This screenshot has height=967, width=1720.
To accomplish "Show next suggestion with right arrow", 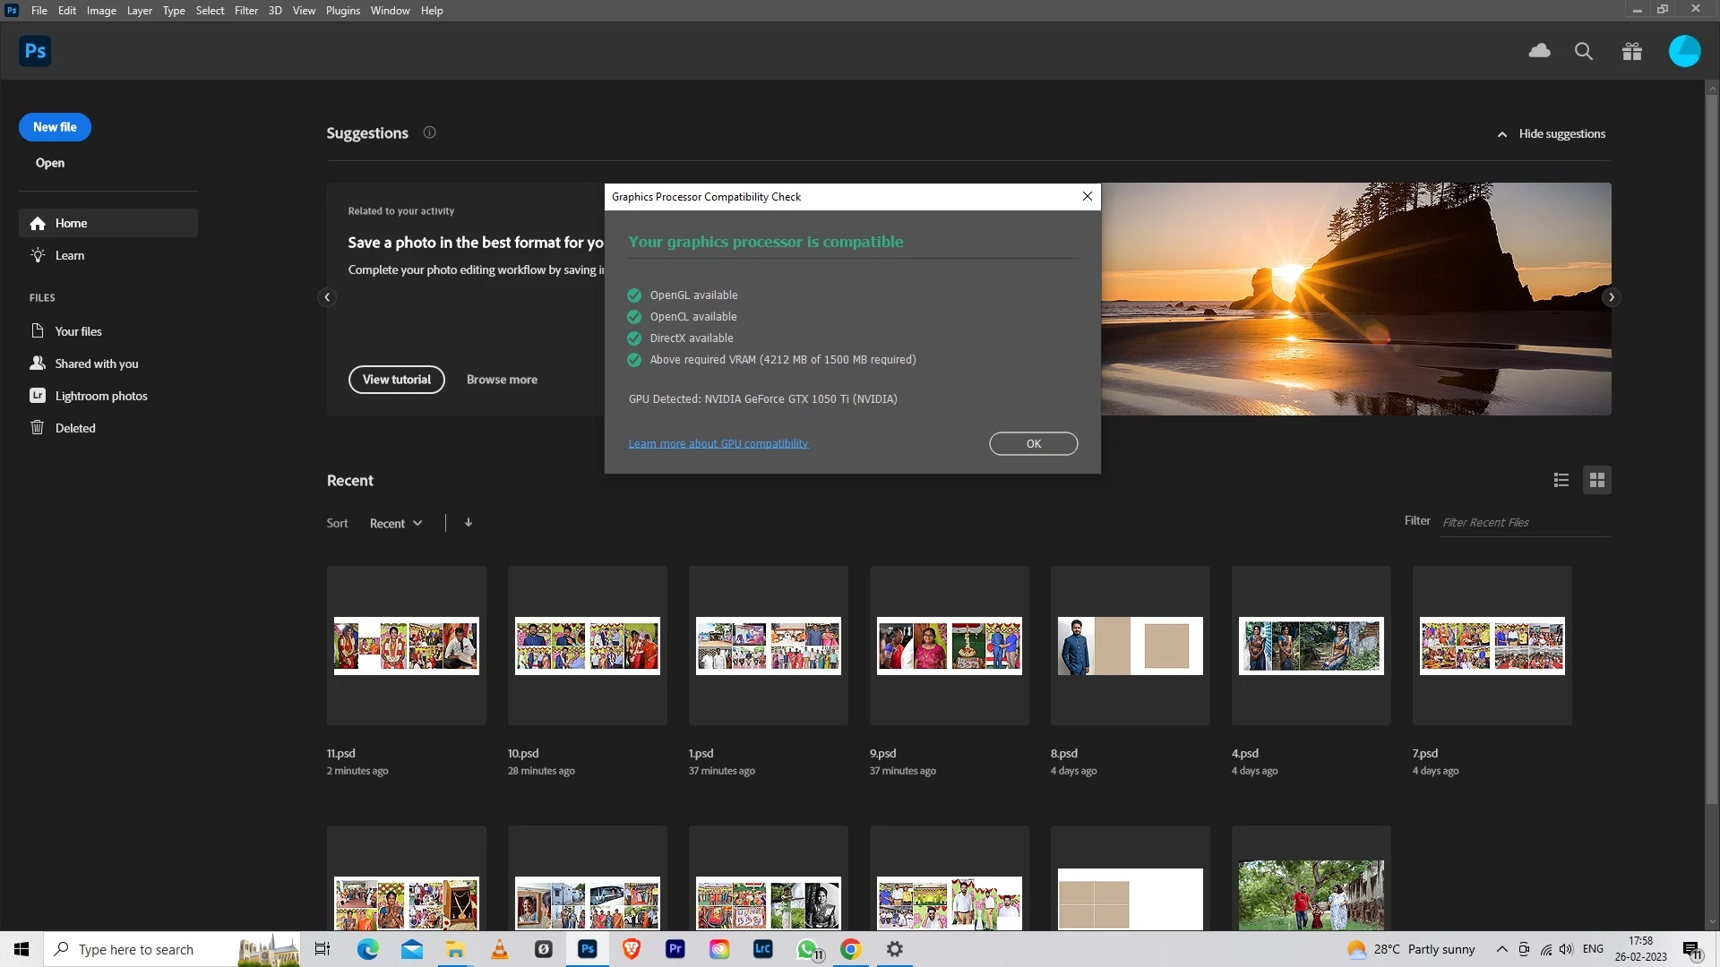I will [1611, 297].
